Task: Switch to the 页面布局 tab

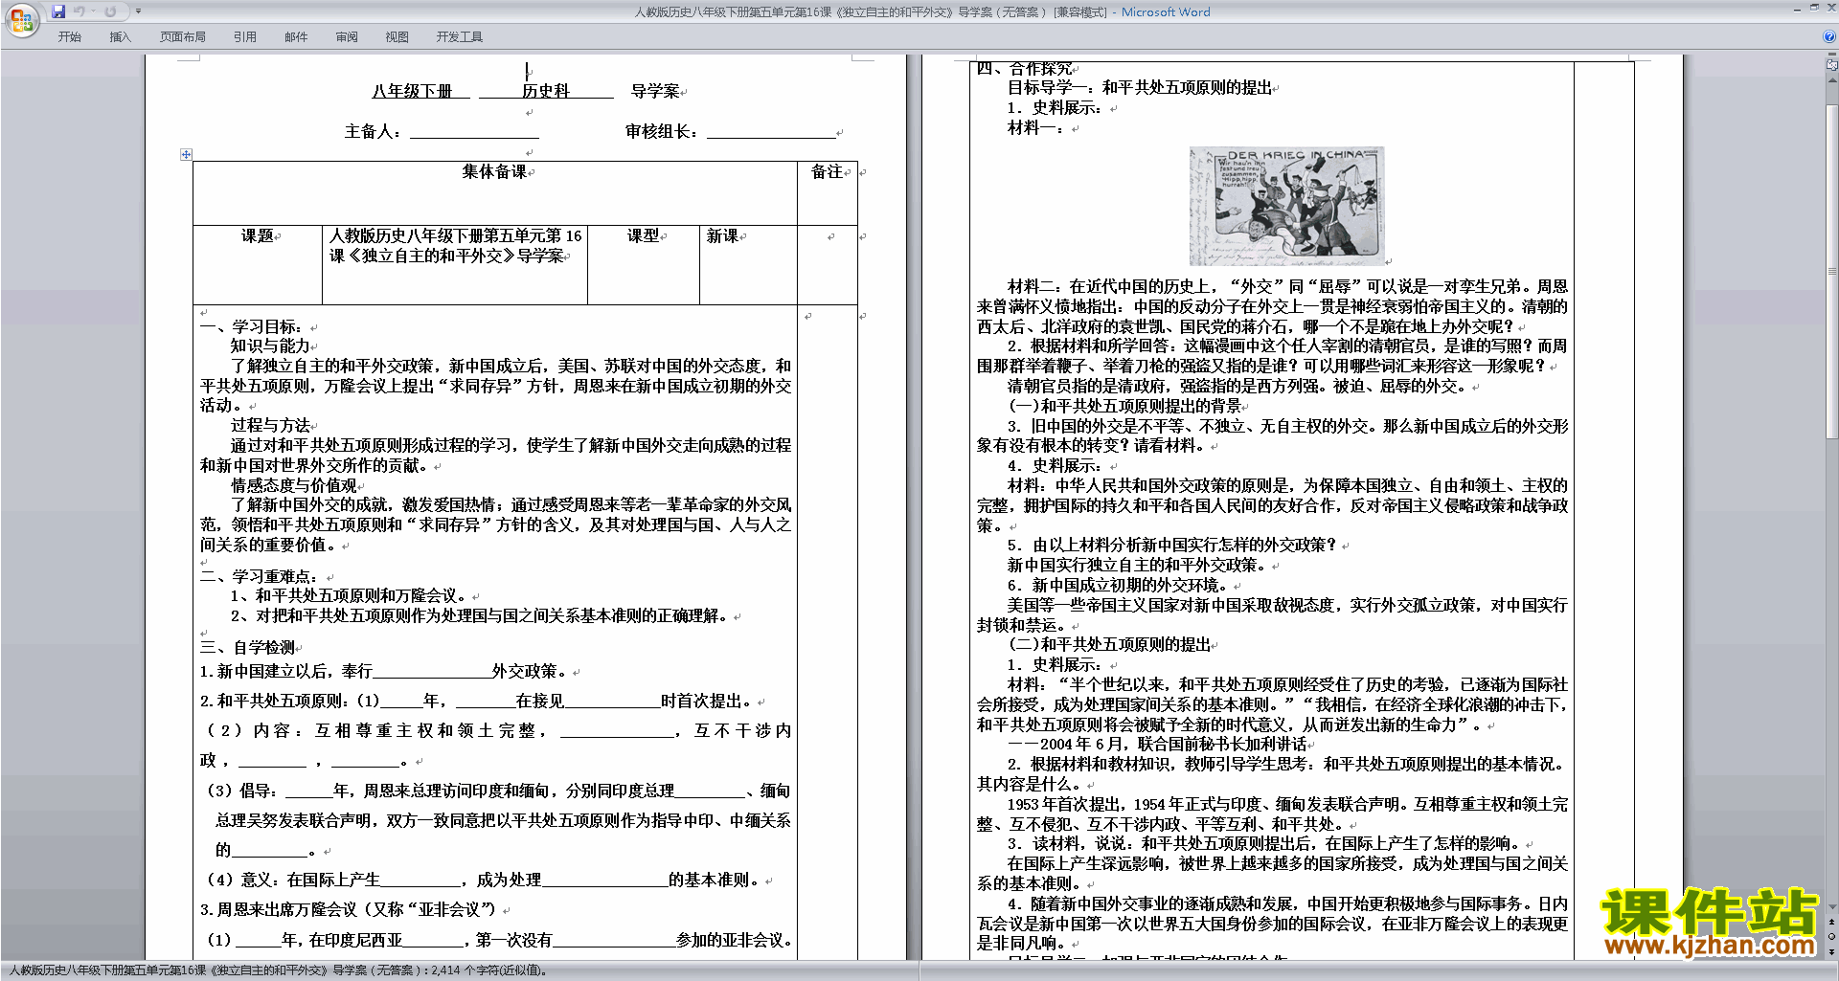Action: click(x=182, y=37)
